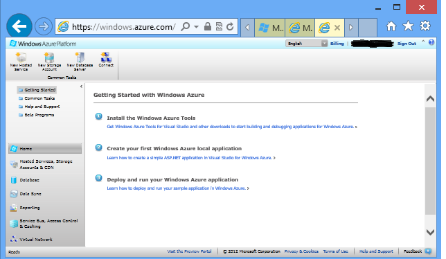
Task: Click the Feedback speech bubble icon
Action: pos(429,251)
